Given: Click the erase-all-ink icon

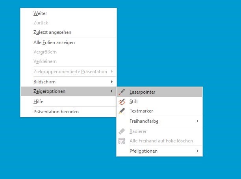Looking at the screenshot, I should [x=122, y=141].
